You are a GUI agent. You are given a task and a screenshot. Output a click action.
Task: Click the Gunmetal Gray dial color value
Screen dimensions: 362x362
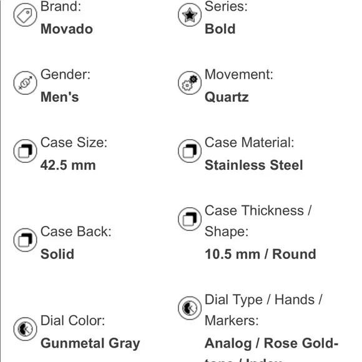pos(90,343)
